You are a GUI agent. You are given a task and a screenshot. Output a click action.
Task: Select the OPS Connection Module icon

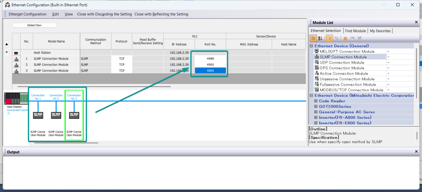click(x=316, y=68)
